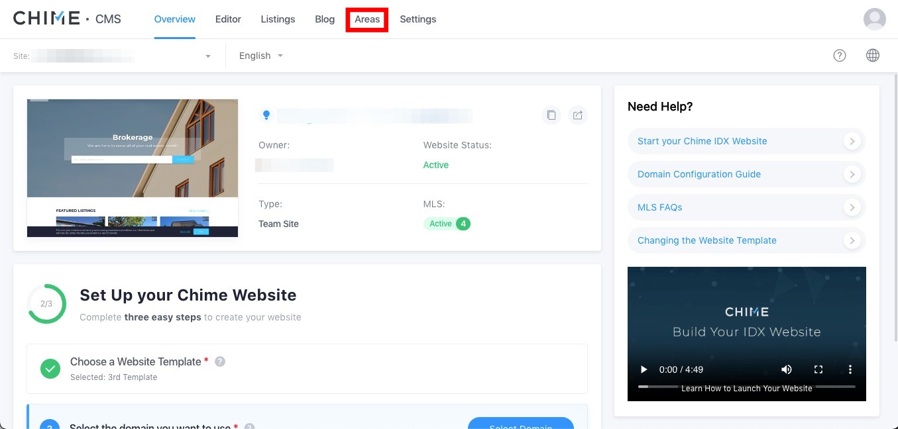The image size is (898, 429).
Task: Click the video time display 0:00 / 4:49
Action: [x=681, y=369]
